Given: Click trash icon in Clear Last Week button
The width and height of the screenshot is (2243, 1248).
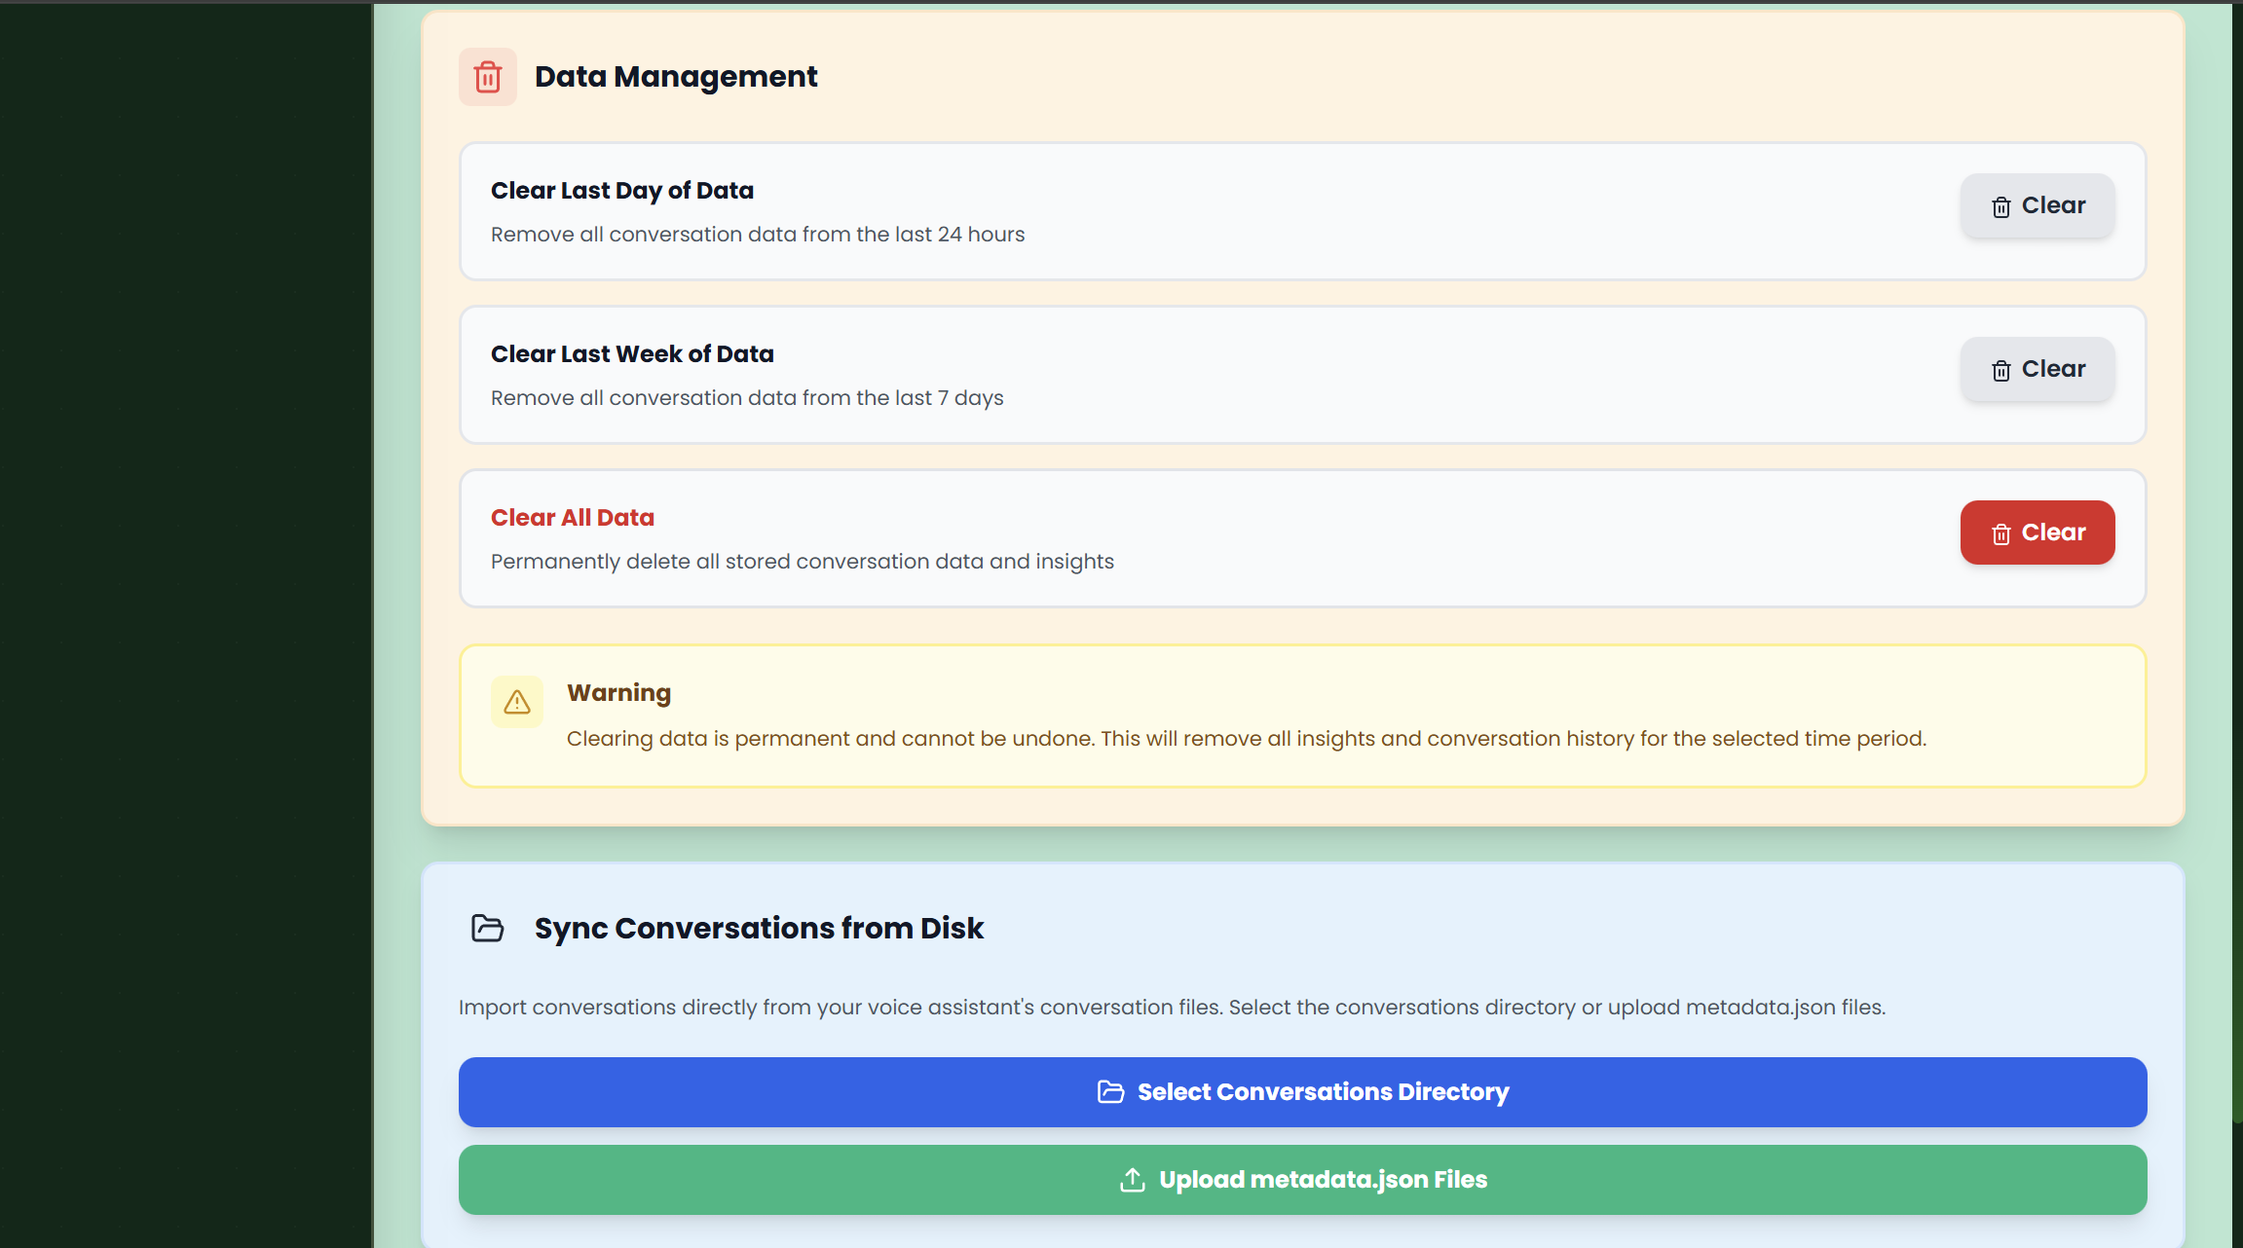Looking at the screenshot, I should [x=2000, y=370].
